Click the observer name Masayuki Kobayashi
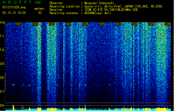Image resolution: width=174 pixels, height=111 pixels. (99, 3)
